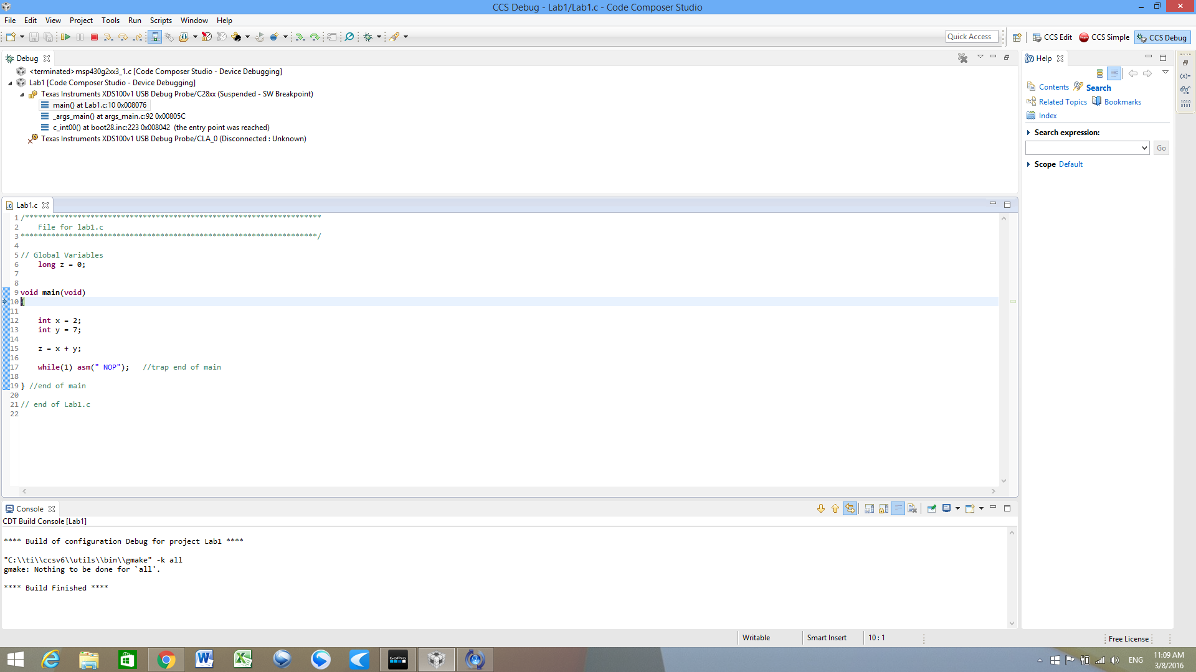Click the Resume (green play) debug icon

[x=65, y=37]
